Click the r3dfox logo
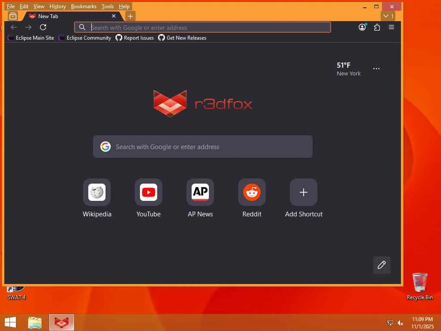 [203, 103]
